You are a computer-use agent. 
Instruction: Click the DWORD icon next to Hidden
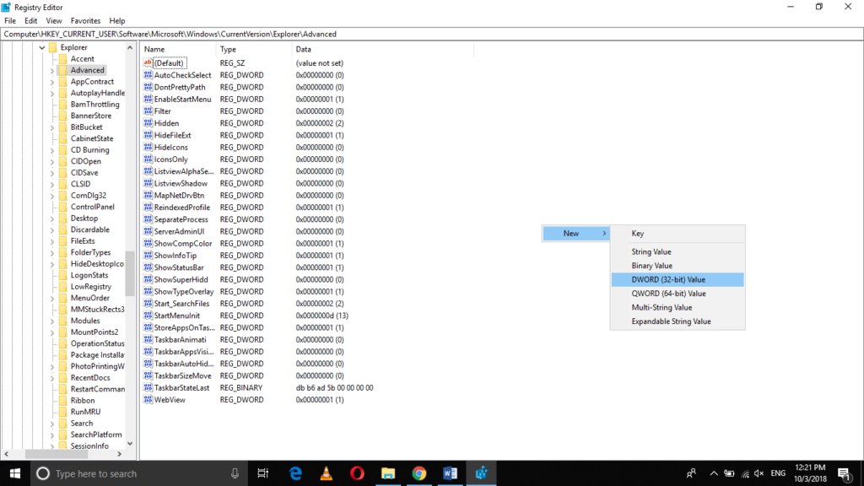(147, 123)
